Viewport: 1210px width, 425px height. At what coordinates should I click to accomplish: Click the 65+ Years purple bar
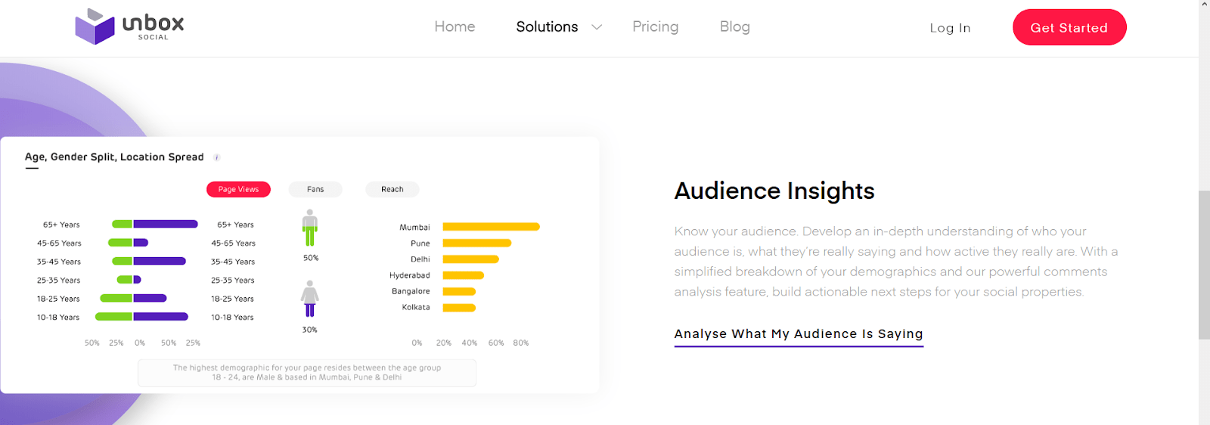(166, 224)
